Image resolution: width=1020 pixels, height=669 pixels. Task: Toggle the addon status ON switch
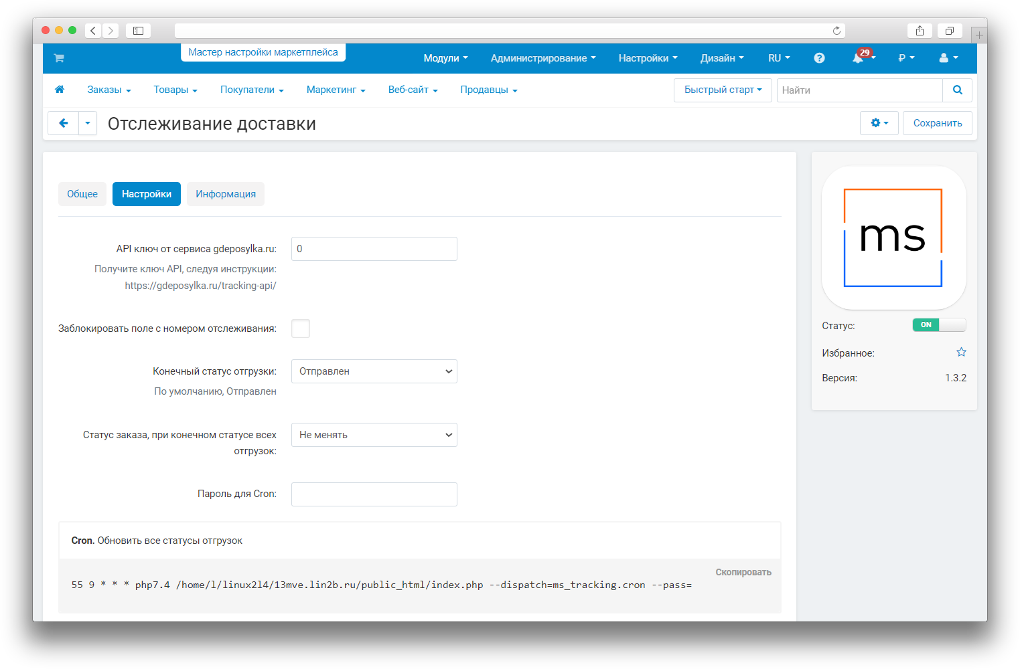click(938, 325)
